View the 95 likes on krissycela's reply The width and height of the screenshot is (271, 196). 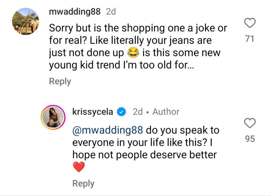[250, 139]
